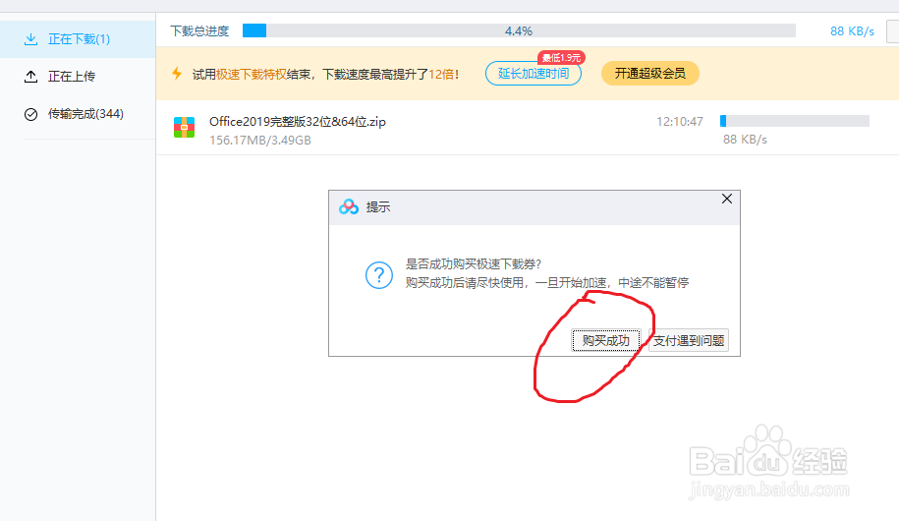Click the 下载总进度 label
The image size is (899, 521).
pos(199,31)
